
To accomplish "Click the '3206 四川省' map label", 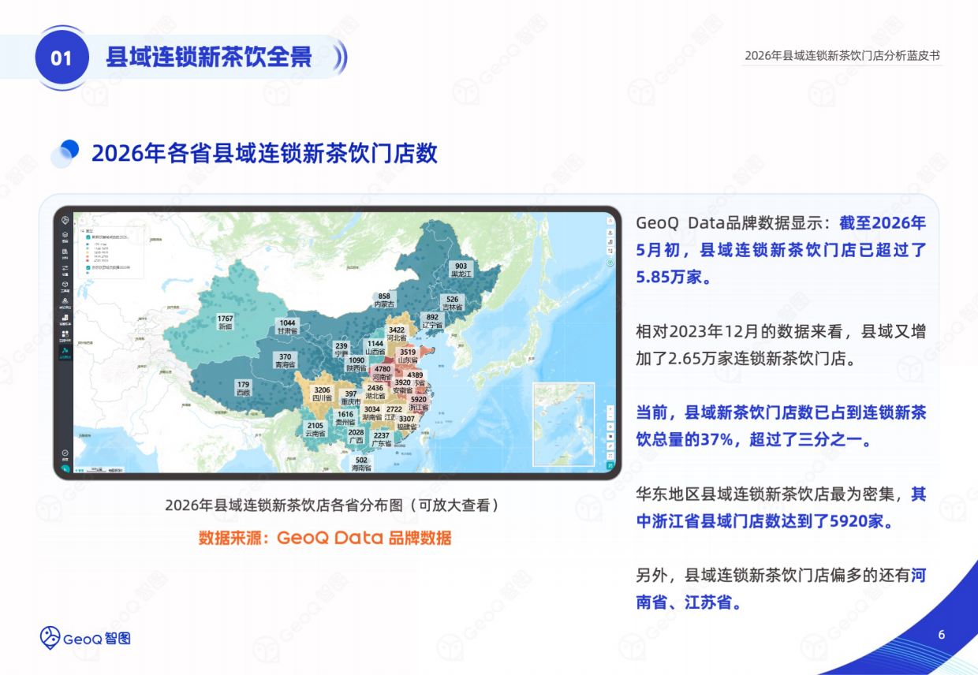I will 322,394.
